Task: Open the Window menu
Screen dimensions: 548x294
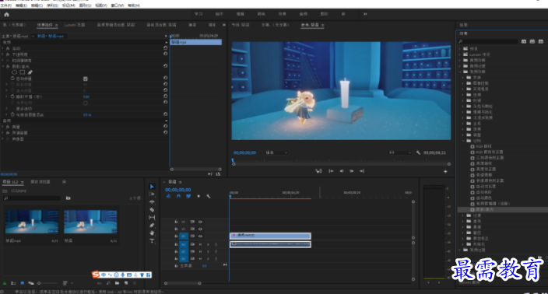Action: 117,5
